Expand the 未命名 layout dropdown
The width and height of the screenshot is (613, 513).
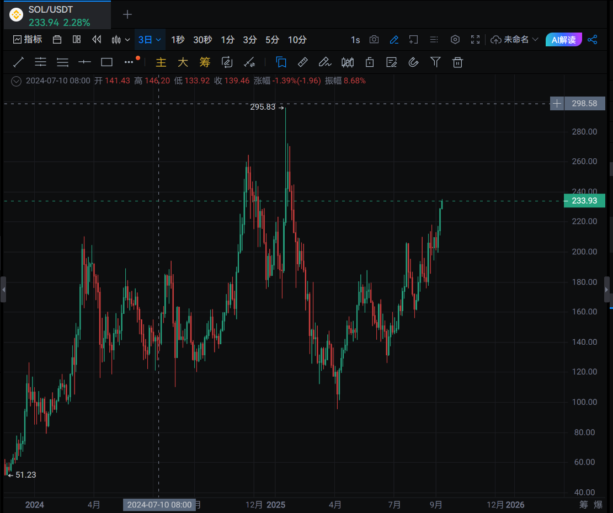pyautogui.click(x=514, y=40)
